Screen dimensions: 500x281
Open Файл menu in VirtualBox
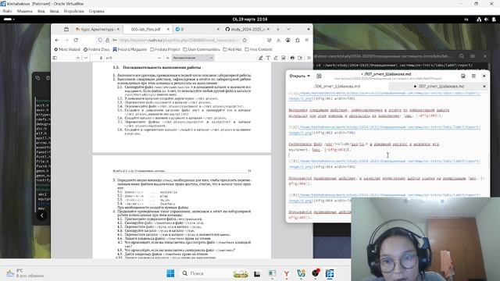(x=7, y=11)
